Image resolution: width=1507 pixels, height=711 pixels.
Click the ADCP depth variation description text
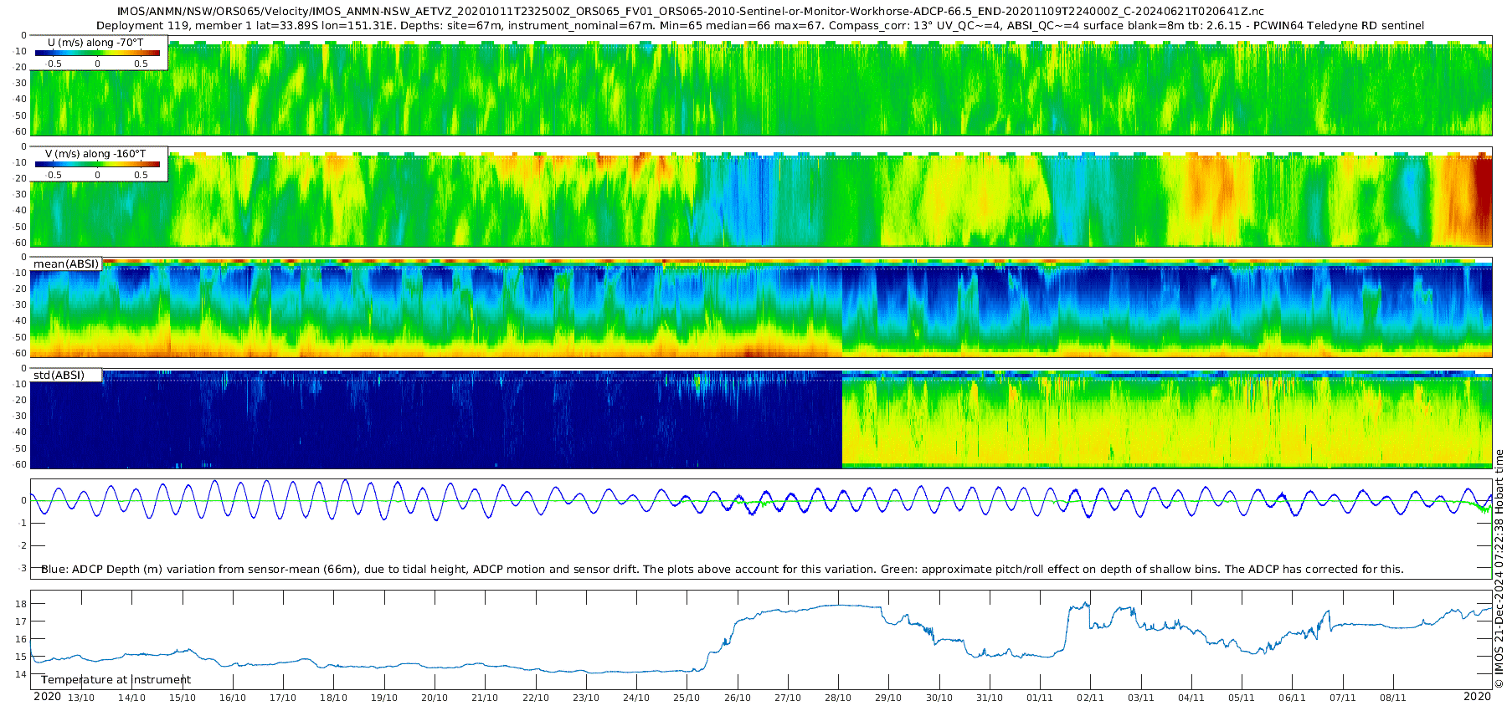pyautogui.click(x=722, y=570)
